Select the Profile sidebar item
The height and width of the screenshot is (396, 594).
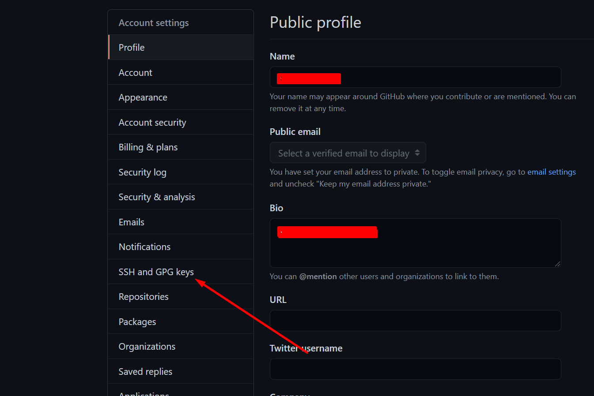[x=131, y=47]
